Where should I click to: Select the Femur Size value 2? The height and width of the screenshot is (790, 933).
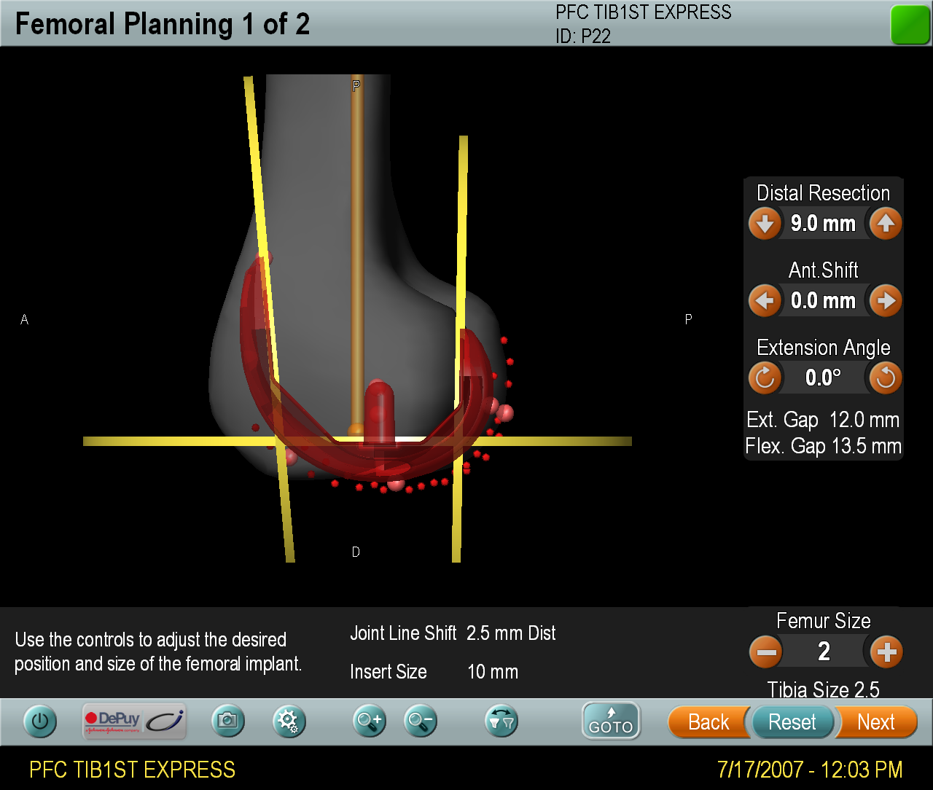824,652
